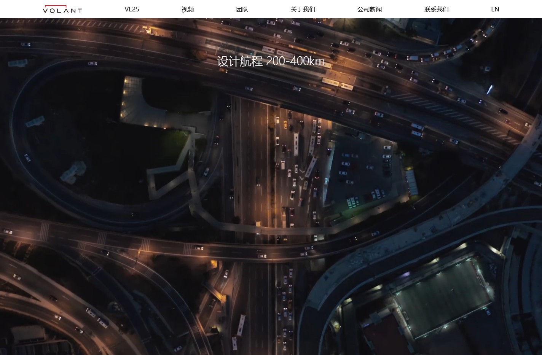The width and height of the screenshot is (542, 355).
Task: Open the VE25 menu item
Action: pyautogui.click(x=132, y=9)
